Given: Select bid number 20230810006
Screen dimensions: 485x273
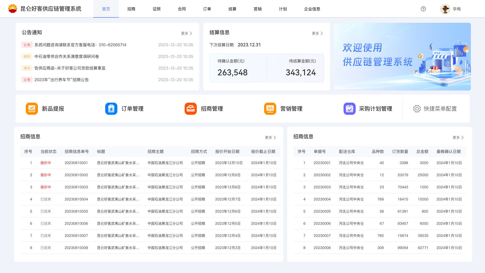Looking at the screenshot, I should coord(76,223).
